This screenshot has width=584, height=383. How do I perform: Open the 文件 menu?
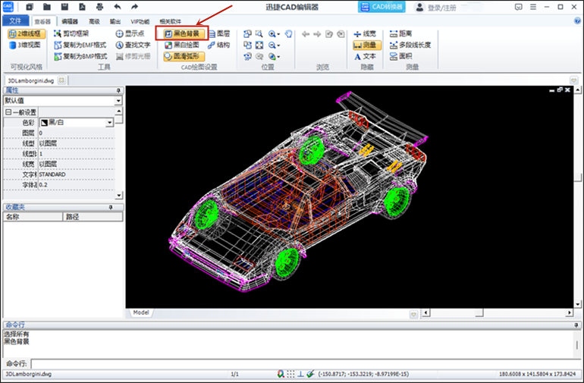pos(15,21)
